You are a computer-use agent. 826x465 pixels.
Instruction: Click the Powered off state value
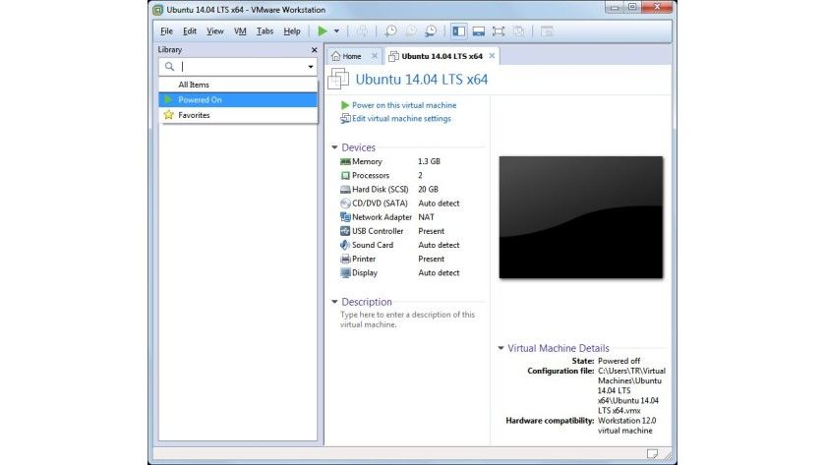click(x=619, y=361)
